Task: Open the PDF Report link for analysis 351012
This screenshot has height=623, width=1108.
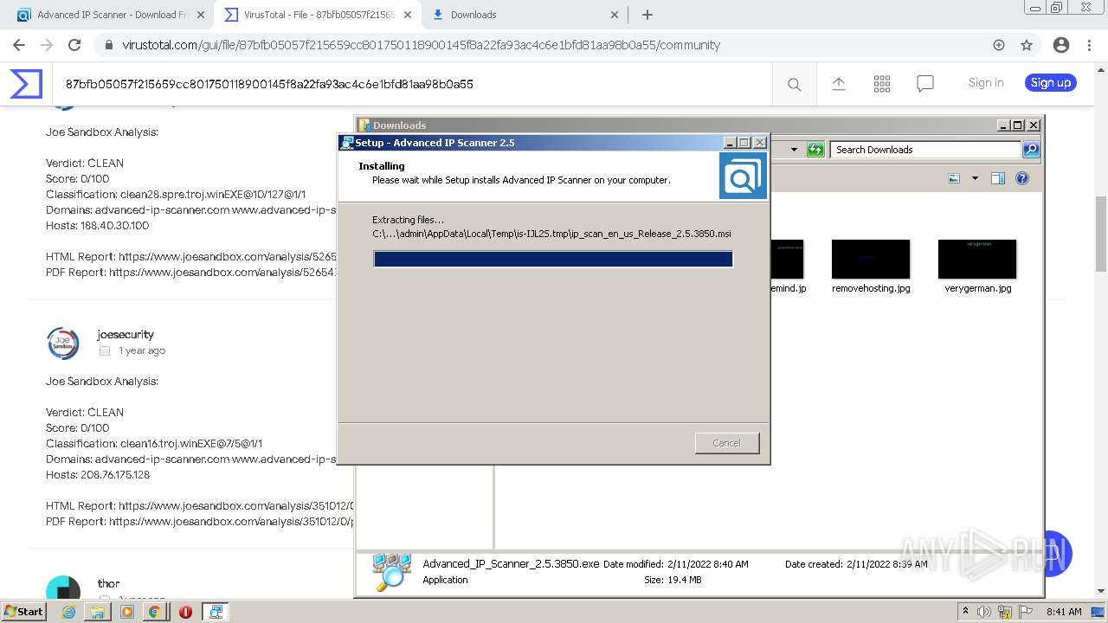Action: 232,522
